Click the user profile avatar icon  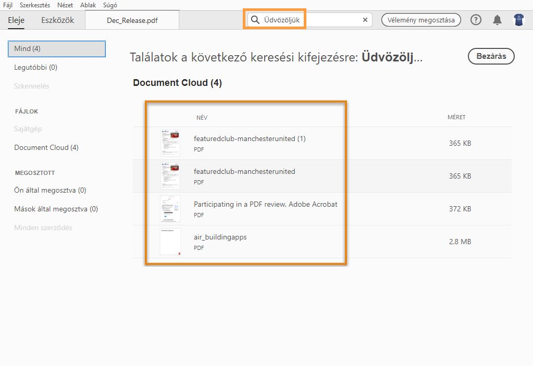pyautogui.click(x=518, y=20)
